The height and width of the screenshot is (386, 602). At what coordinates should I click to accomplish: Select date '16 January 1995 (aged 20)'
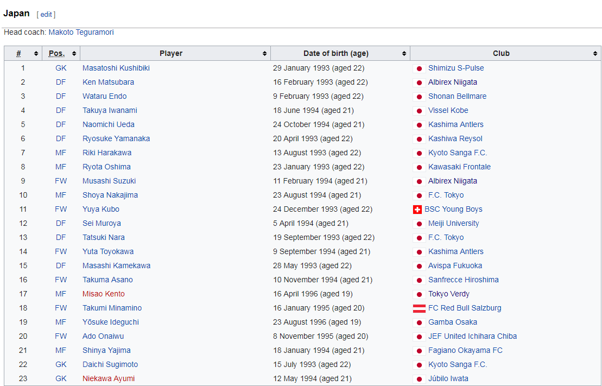(319, 308)
